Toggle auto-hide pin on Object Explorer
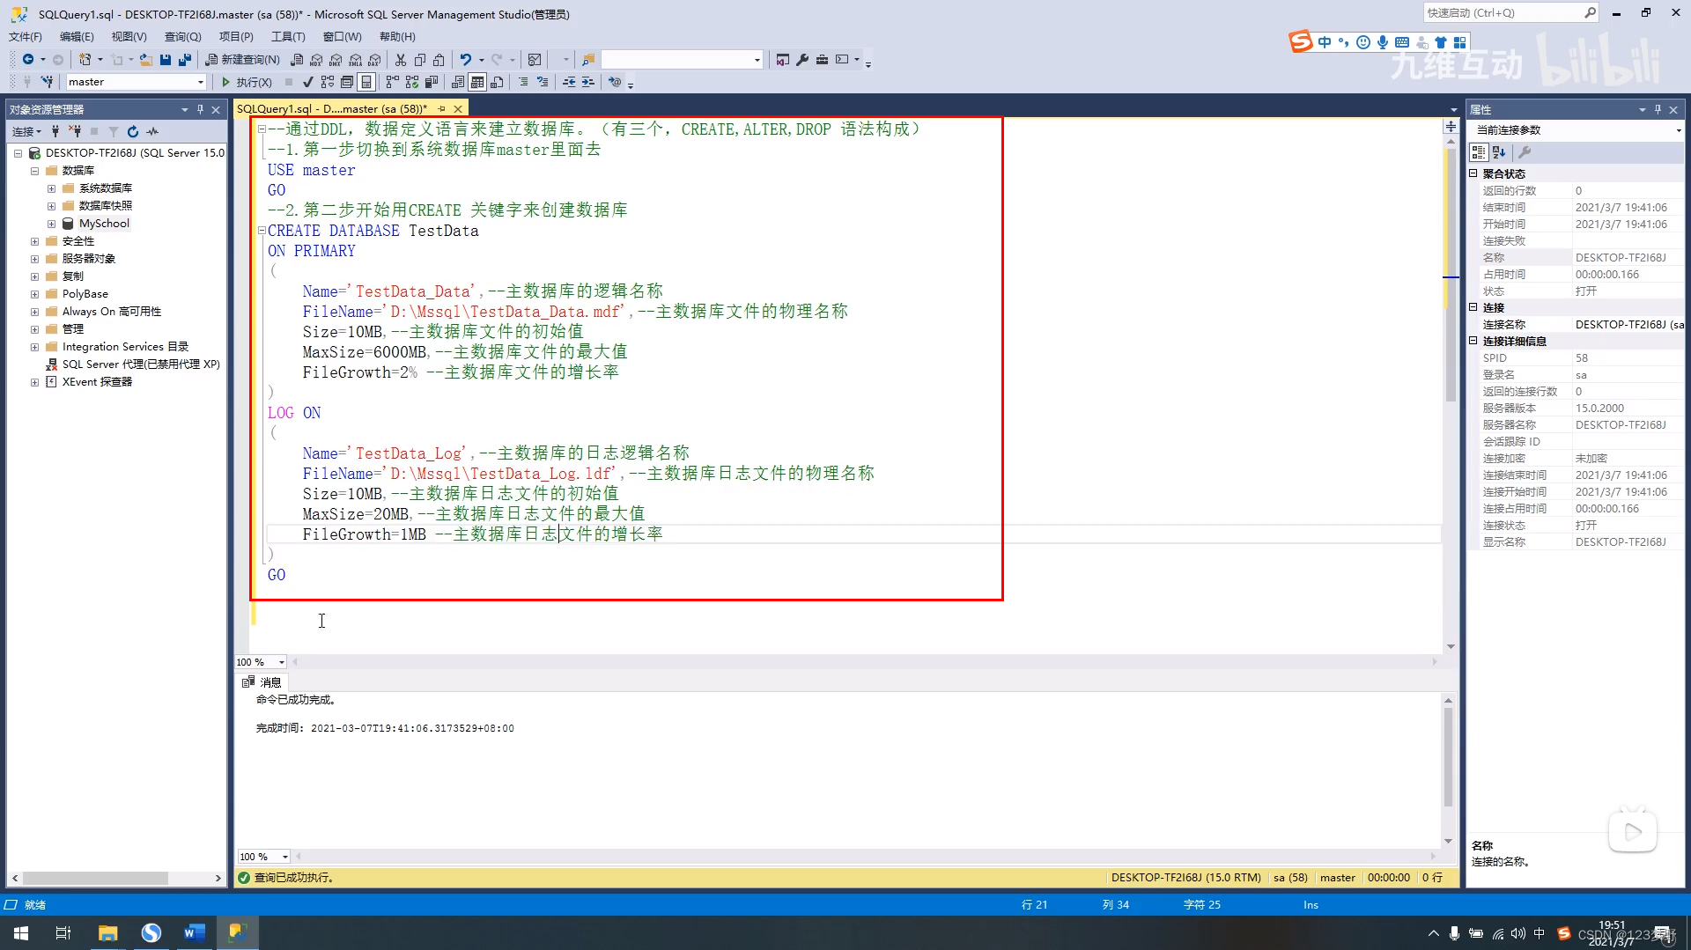The width and height of the screenshot is (1691, 950). 200,109
